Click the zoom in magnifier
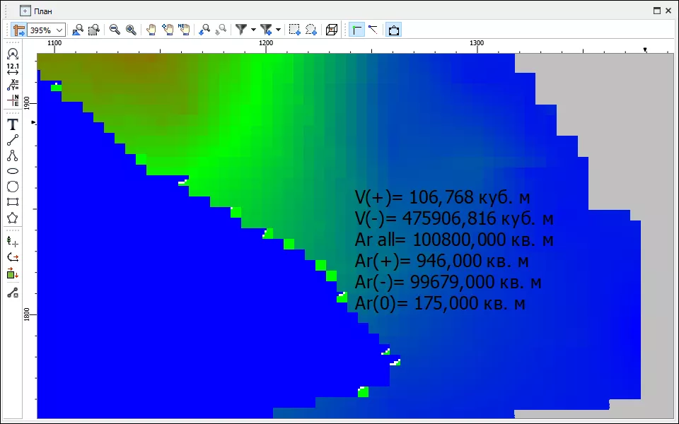The image size is (679, 424). (131, 30)
